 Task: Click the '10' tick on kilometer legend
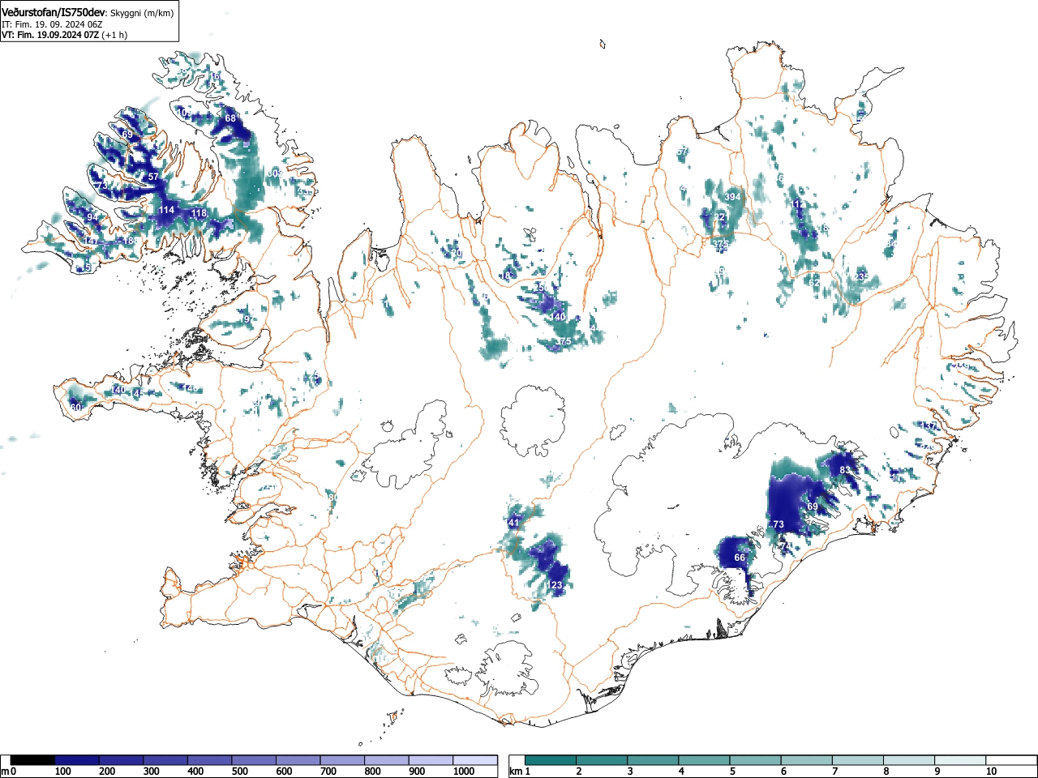pos(991,772)
